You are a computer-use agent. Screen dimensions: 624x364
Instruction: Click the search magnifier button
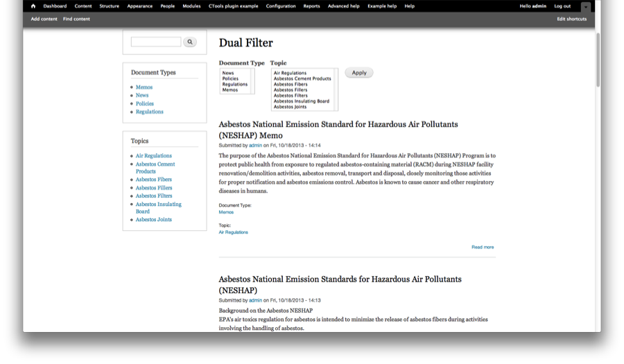click(x=190, y=42)
